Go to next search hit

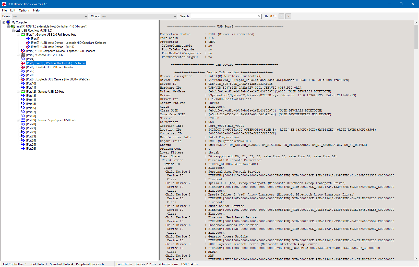(x=288, y=16)
